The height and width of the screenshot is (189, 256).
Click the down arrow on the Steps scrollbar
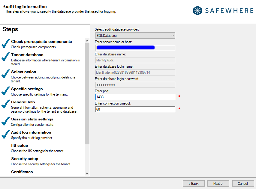click(x=87, y=173)
